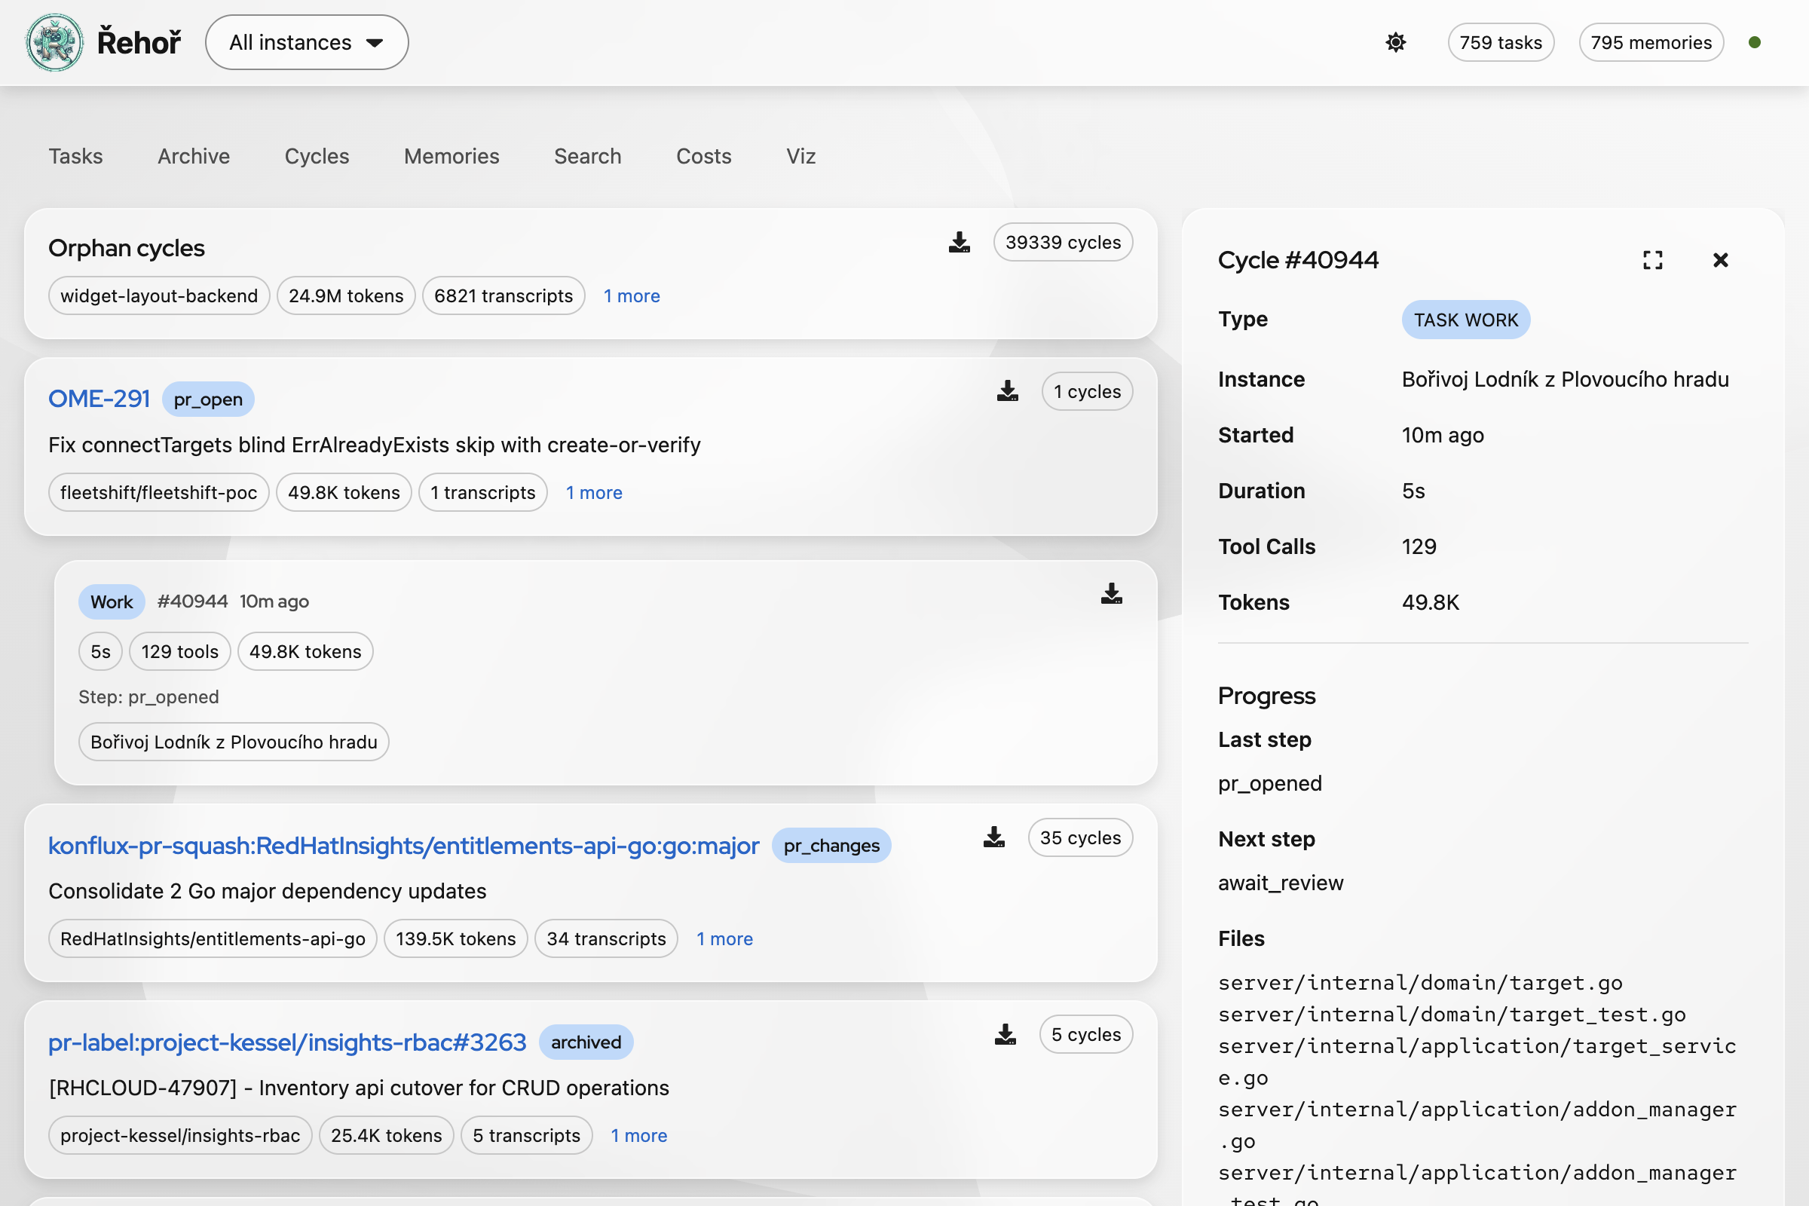Switch to the Tasks tab
1809x1206 pixels.
(x=75, y=156)
